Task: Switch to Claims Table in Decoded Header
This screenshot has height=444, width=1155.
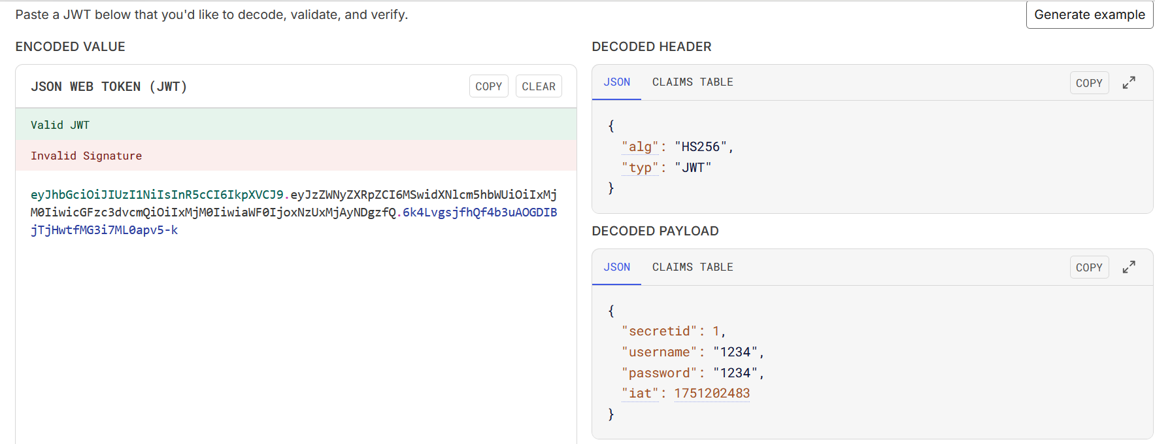Action: tap(692, 82)
